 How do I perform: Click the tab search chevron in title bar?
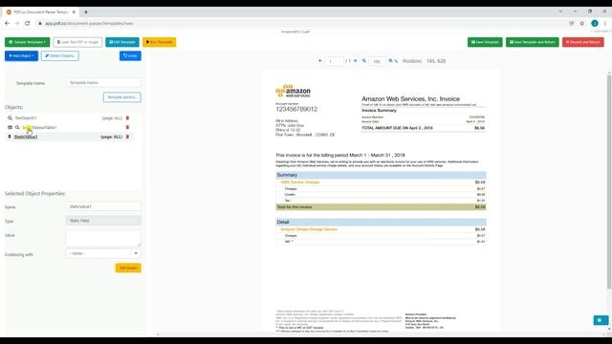[560, 11]
